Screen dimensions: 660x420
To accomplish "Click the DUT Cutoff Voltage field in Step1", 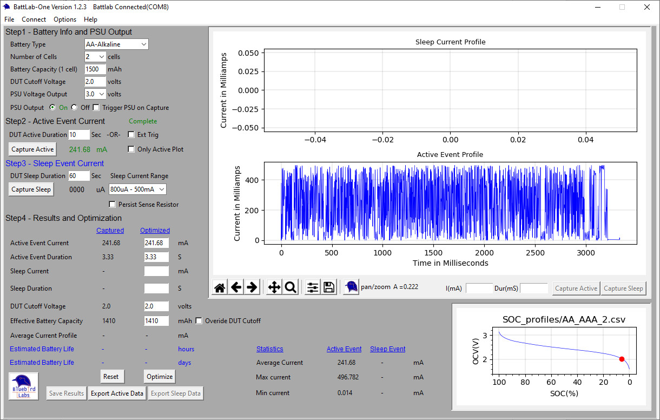I will coord(95,82).
